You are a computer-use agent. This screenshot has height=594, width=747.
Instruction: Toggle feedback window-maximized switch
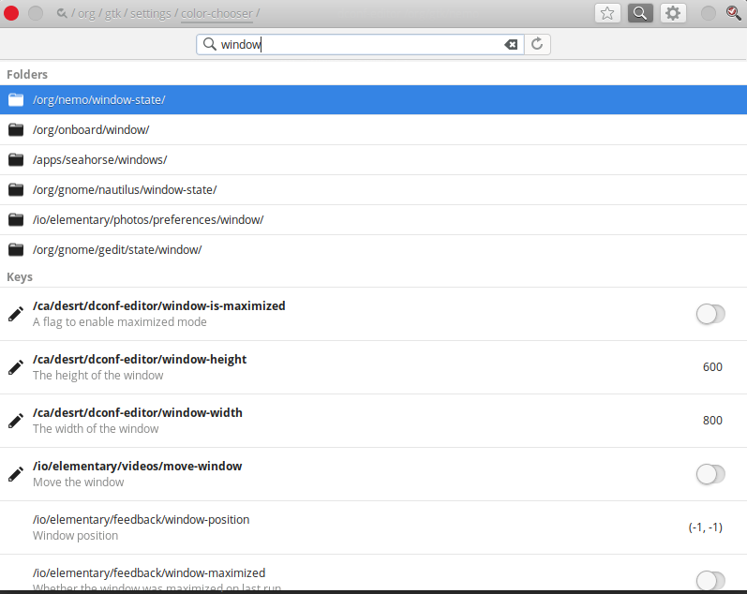point(710,581)
